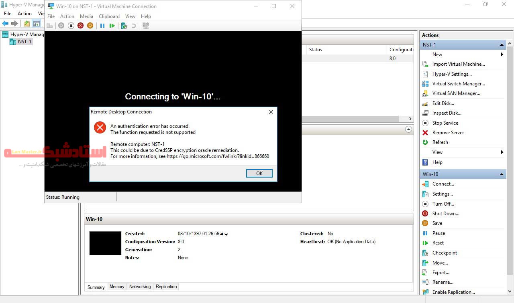Click the red Remove Server X icon
The height and width of the screenshot is (303, 514).
tap(425, 133)
